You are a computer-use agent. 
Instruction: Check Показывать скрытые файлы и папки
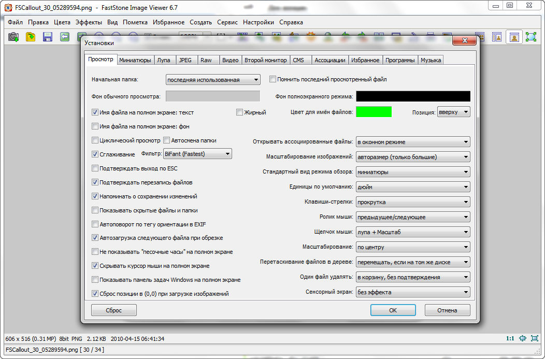tap(95, 210)
